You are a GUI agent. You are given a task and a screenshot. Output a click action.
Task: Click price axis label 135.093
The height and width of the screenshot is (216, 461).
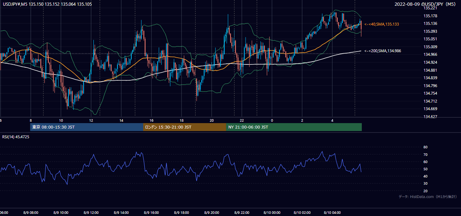[x=430, y=31]
